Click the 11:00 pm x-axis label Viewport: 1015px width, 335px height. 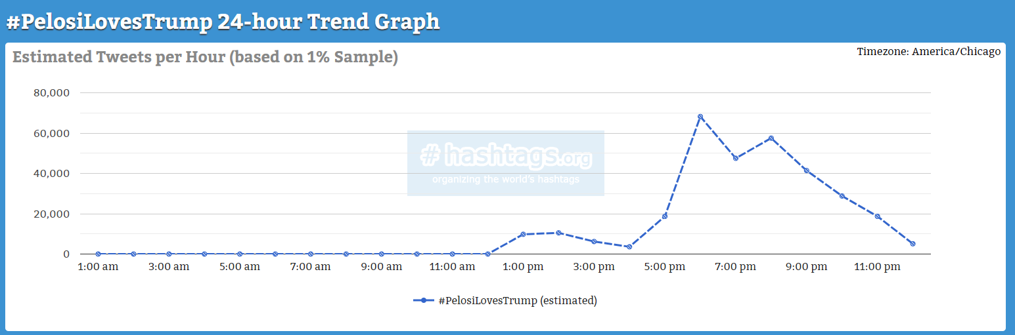pyautogui.click(x=877, y=267)
